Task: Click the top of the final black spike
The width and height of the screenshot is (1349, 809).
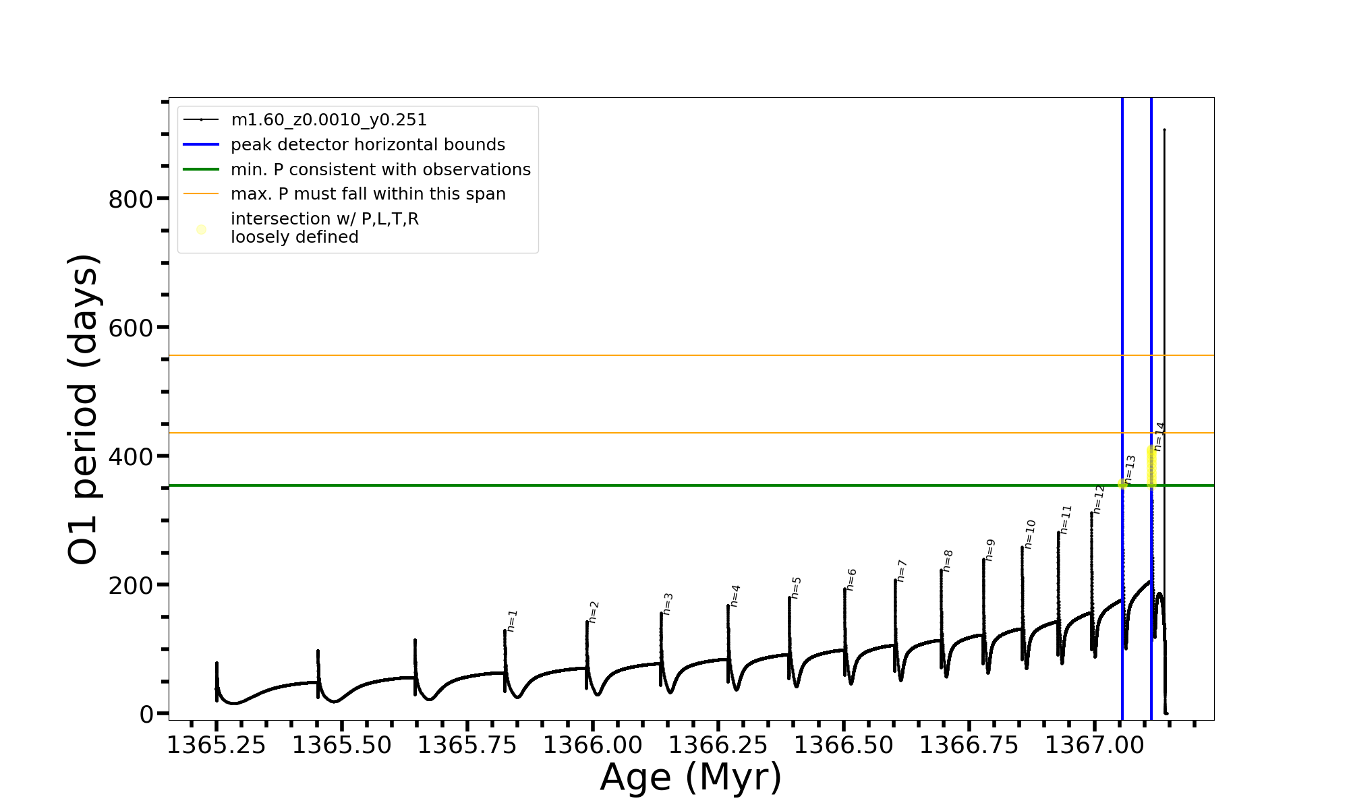Action: [x=1164, y=130]
